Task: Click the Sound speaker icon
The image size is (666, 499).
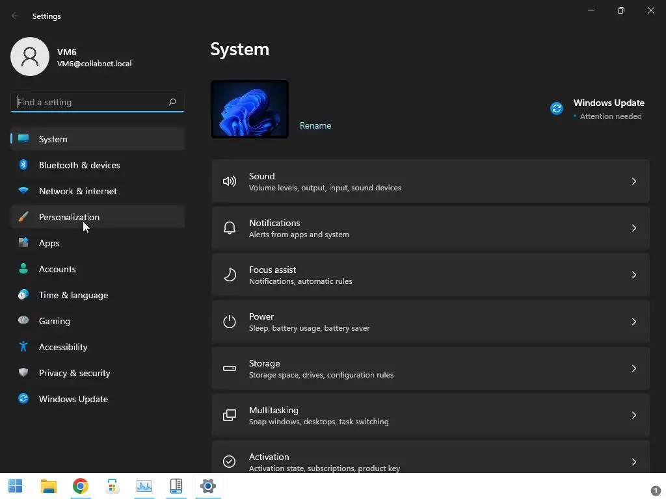Action: point(230,182)
